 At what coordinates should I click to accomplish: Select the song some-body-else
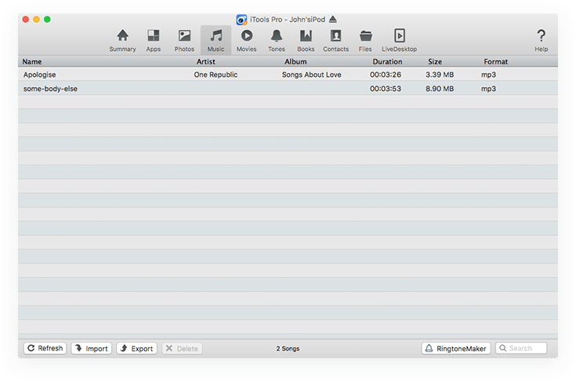[x=50, y=89]
